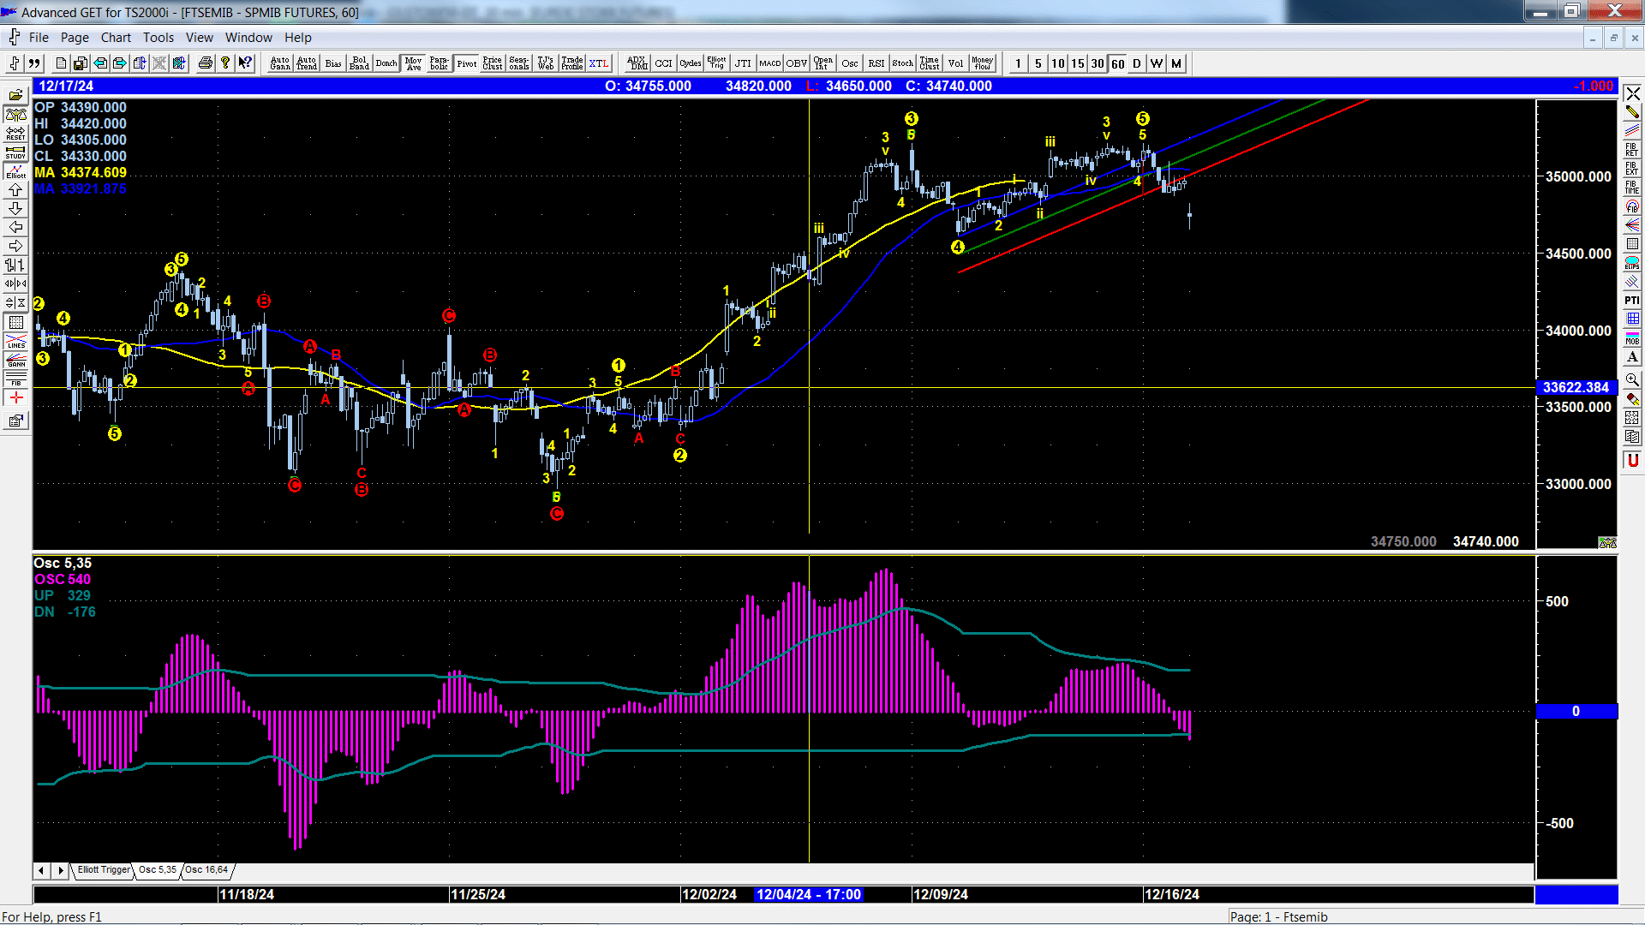Click the Money flow indicator button

click(x=982, y=63)
